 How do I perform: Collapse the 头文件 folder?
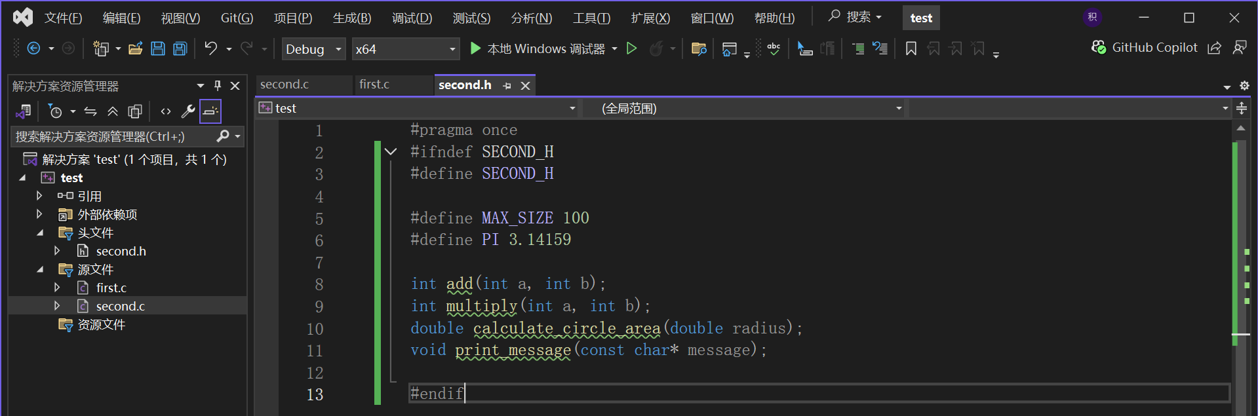pyautogui.click(x=40, y=233)
